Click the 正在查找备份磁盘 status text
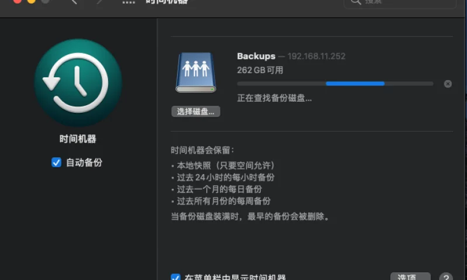Image resolution: width=467 pixels, height=280 pixels. [x=274, y=98]
